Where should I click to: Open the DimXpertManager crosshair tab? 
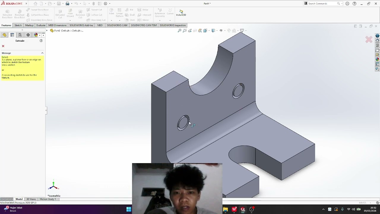point(28,35)
